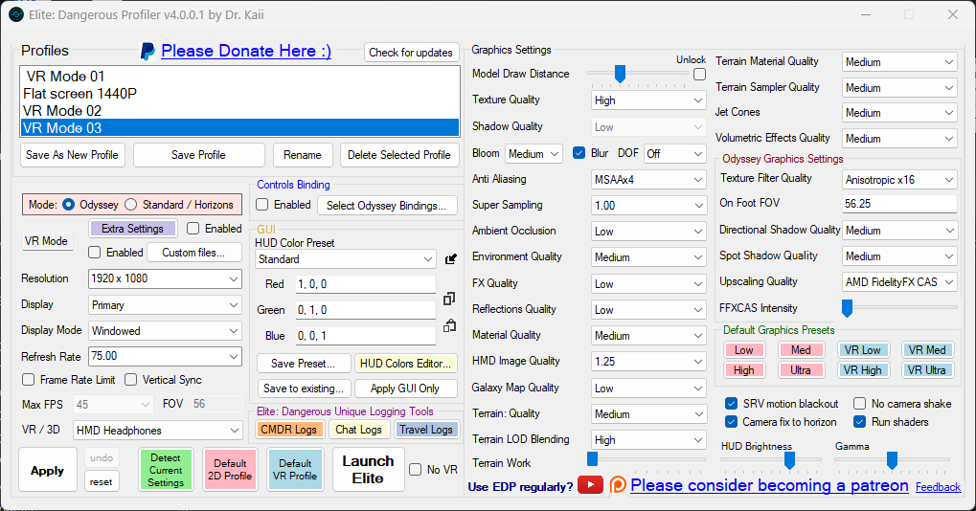
Task: Enable No camera shake
Action: pos(859,404)
